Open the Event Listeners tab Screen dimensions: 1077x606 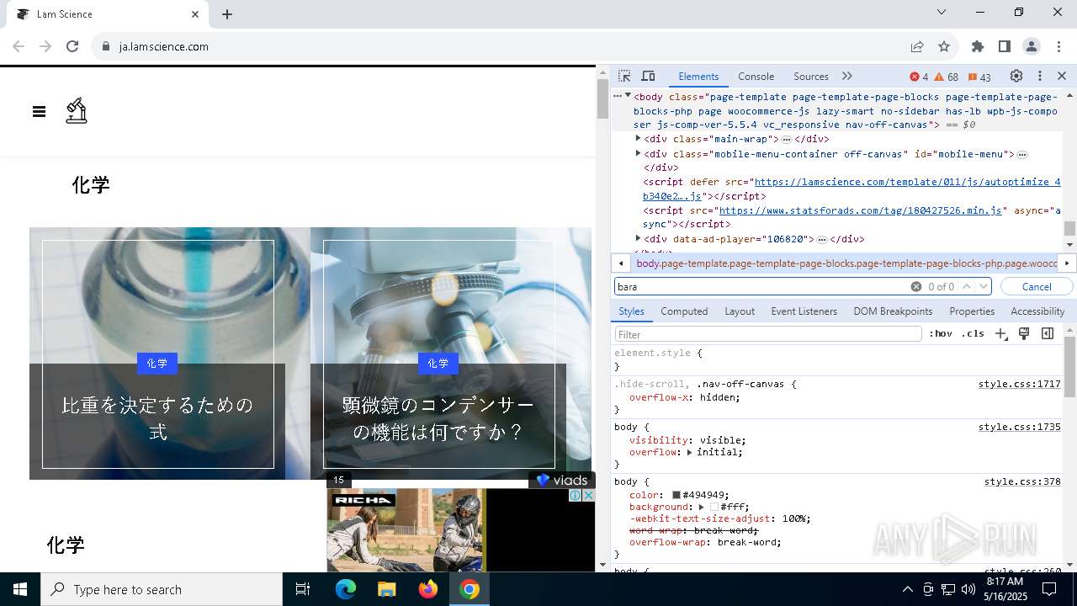coord(804,311)
